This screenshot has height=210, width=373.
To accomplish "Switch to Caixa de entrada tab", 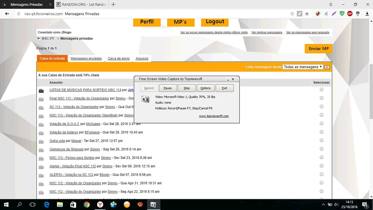I will (52, 58).
